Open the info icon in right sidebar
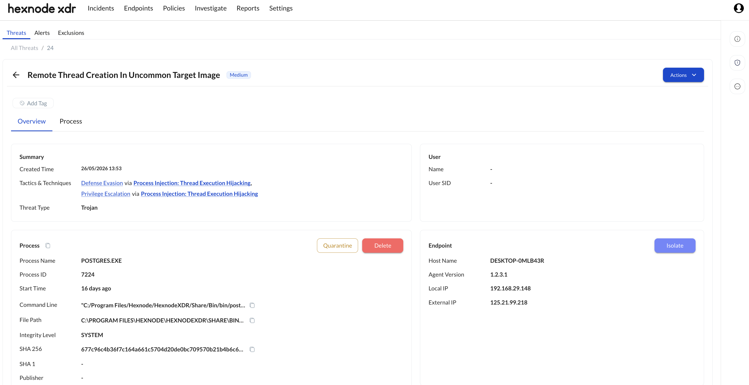 point(737,39)
